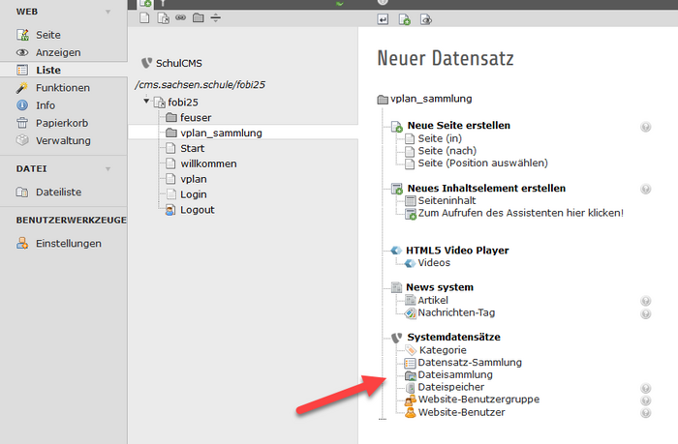
Task: Open the Logout page in tree
Action: point(197,210)
